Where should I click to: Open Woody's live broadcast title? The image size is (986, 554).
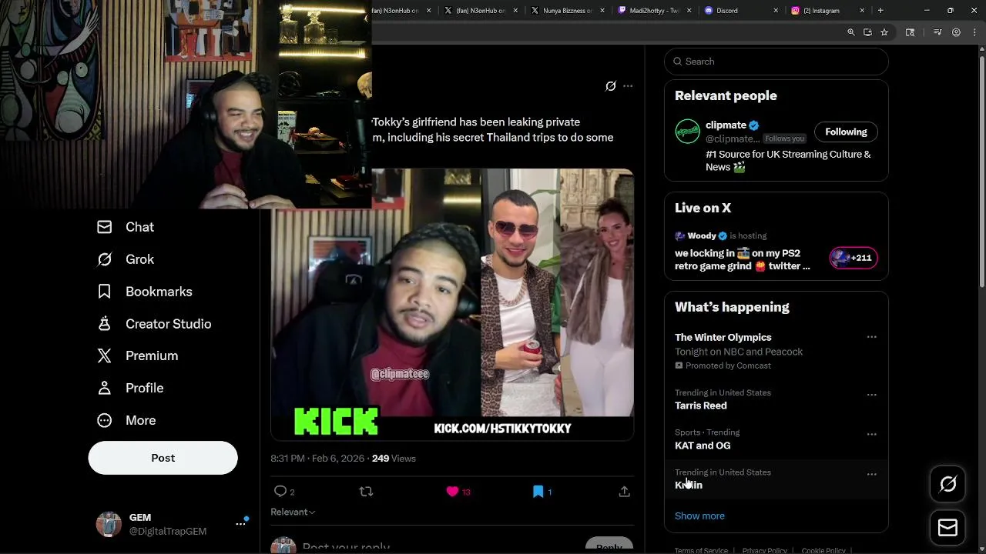[x=743, y=259]
